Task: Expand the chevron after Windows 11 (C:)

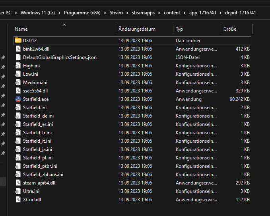Action: (x=59, y=13)
